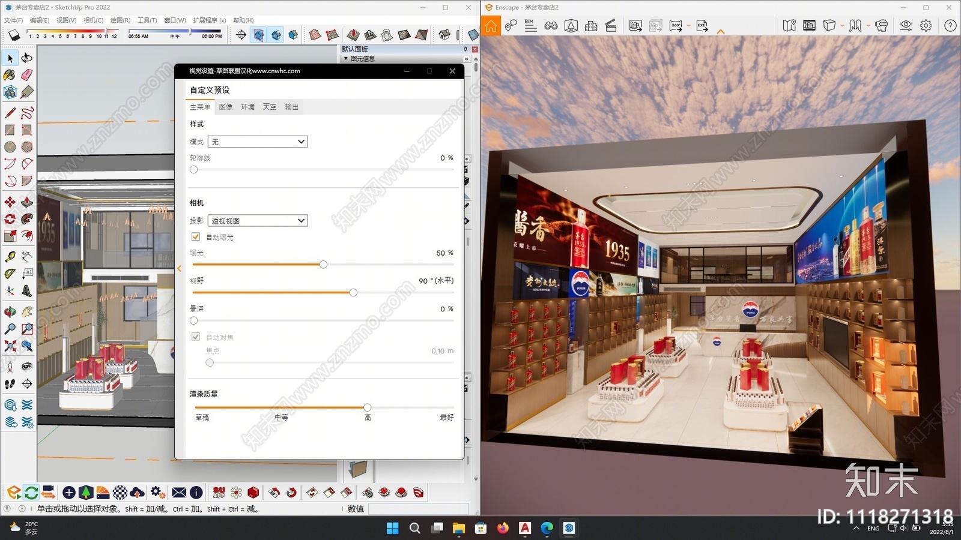The image size is (961, 540).
Task: Switch to the 图像 tab
Action: click(x=226, y=107)
